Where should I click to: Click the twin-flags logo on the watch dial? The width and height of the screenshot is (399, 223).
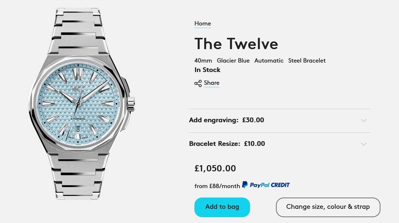click(x=78, y=88)
